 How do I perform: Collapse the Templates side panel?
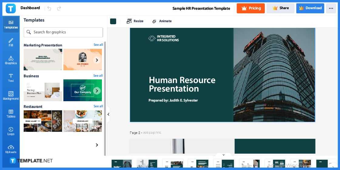[108, 114]
